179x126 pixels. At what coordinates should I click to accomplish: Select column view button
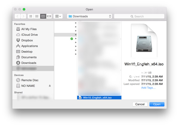[x=43, y=16]
